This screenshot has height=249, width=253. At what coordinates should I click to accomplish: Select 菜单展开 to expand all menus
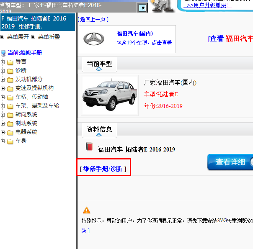tap(18, 37)
